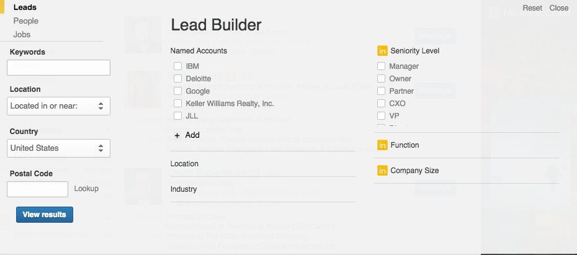Click the View results button
577x255 pixels.
tap(45, 215)
